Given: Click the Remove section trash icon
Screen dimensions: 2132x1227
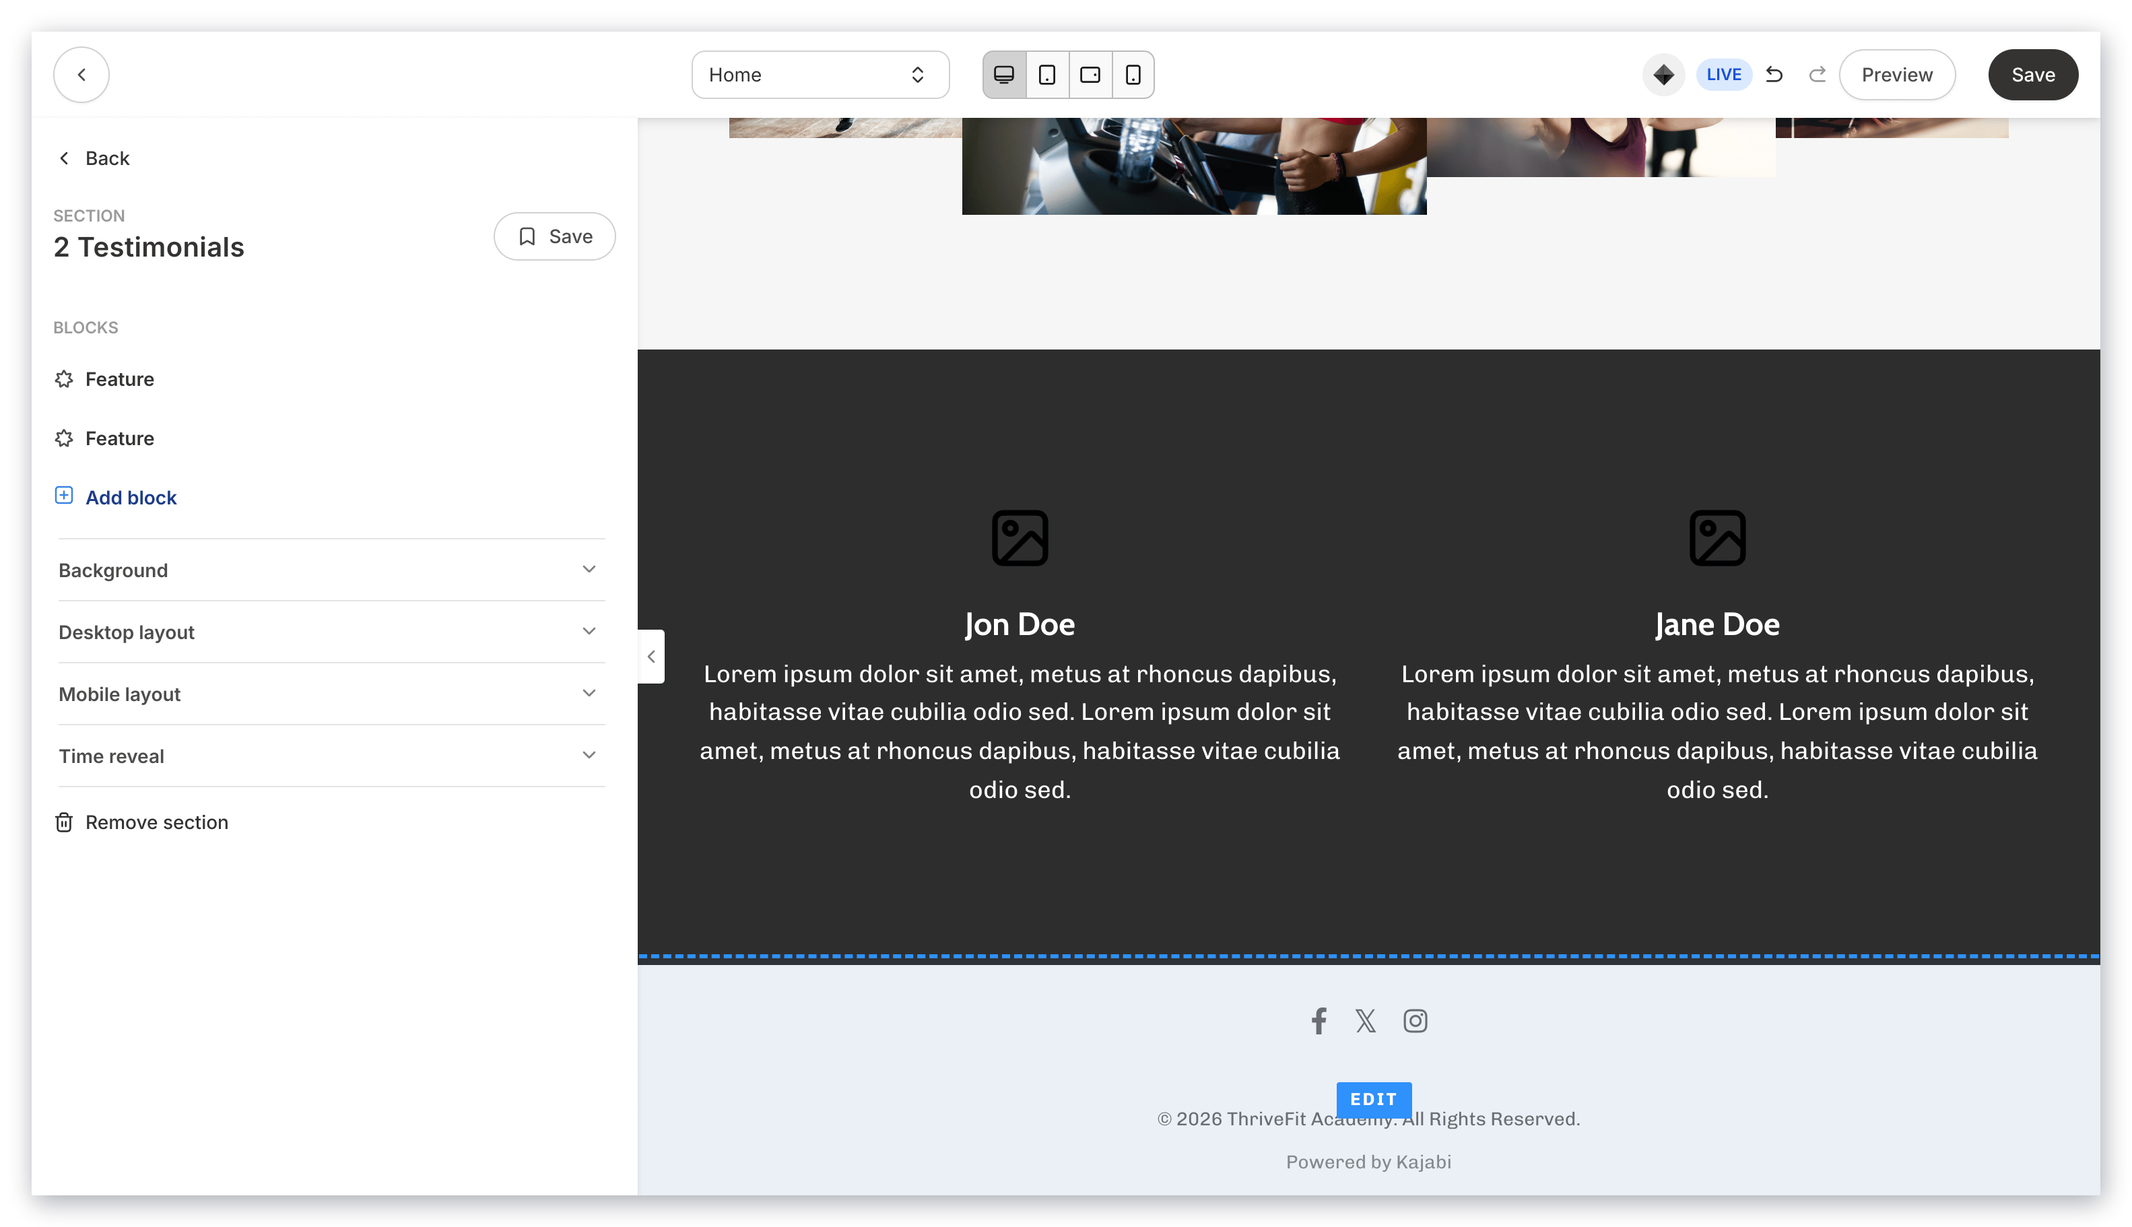Looking at the screenshot, I should click(64, 822).
